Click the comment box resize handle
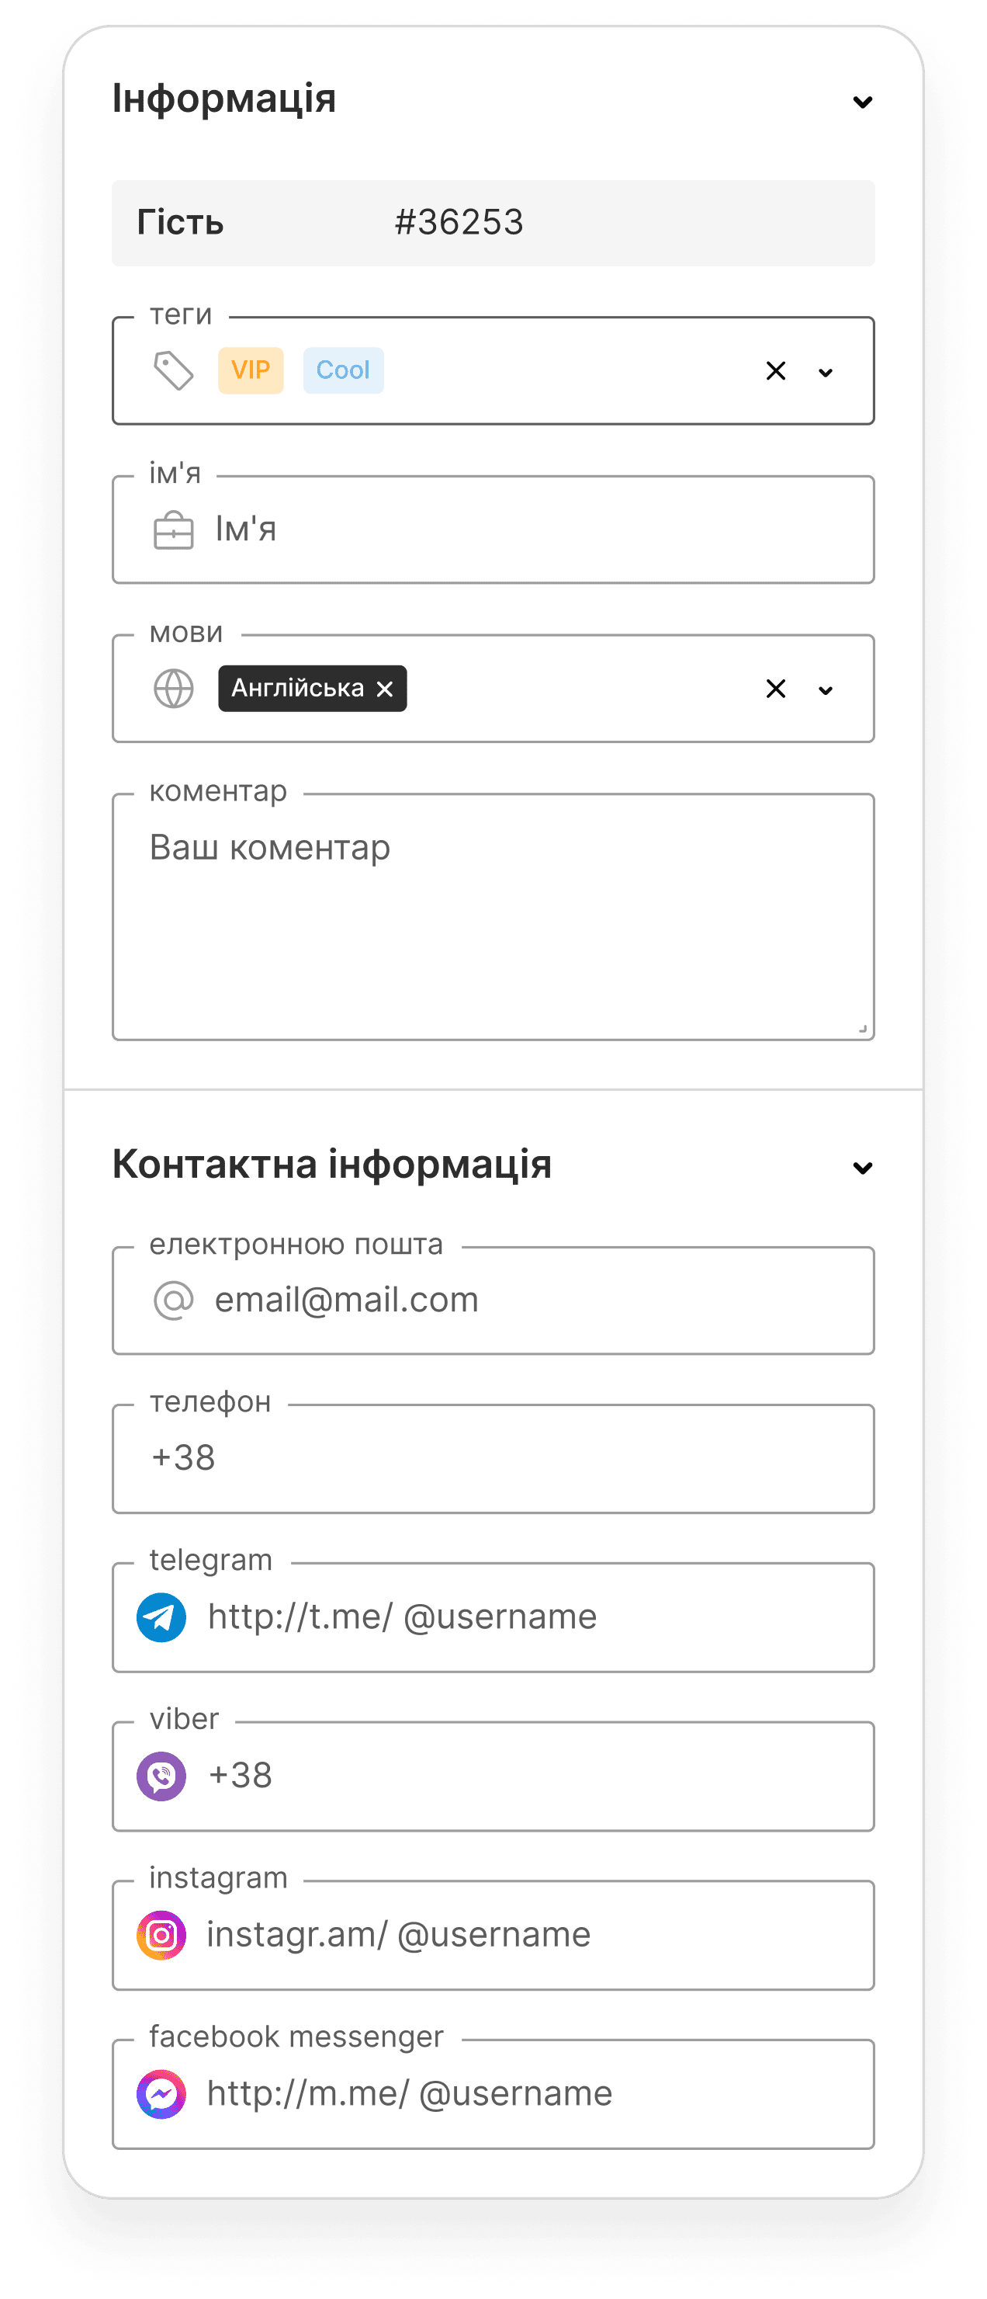This screenshot has height=2299, width=987. coord(862,1028)
